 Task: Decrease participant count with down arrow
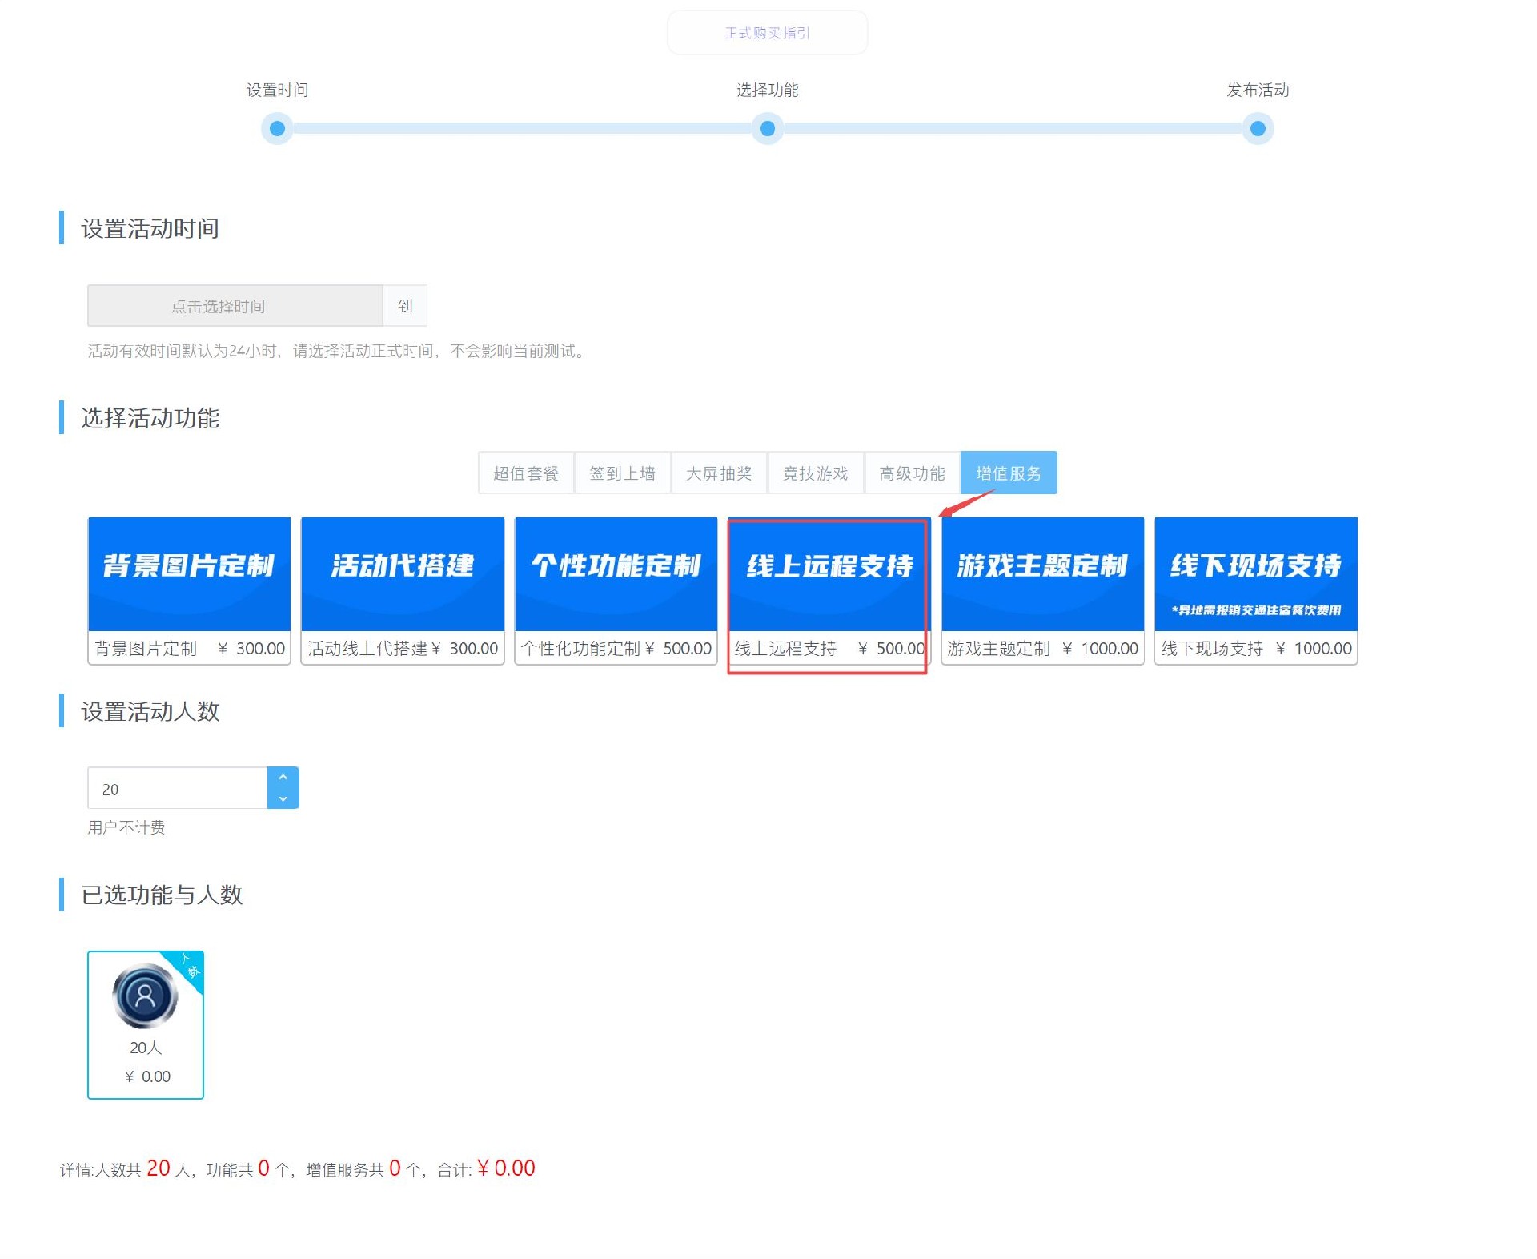point(283,798)
